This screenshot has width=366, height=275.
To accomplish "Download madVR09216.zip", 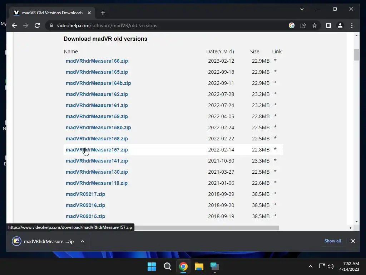I will click(85, 205).
